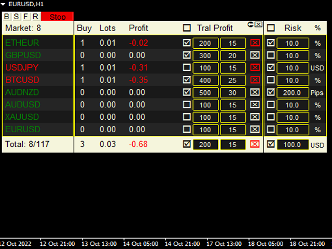
Task: Click the red close icon in BTCUSD row
Action: (255, 80)
